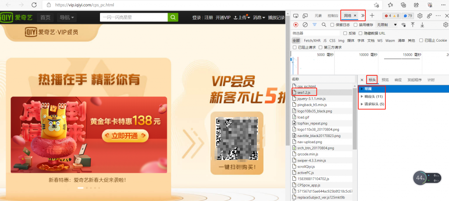Click the iQIYI search input box
449x201 pixels.
[134, 18]
